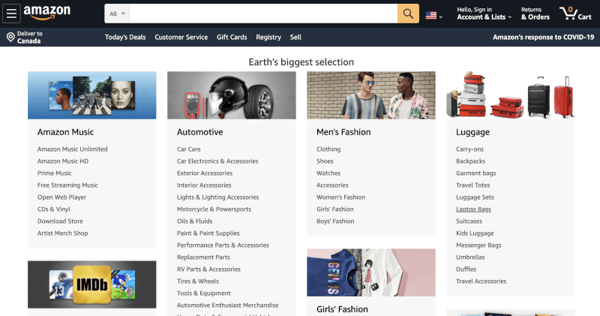
Task: Open Free Streaming Music
Action: 67,185
